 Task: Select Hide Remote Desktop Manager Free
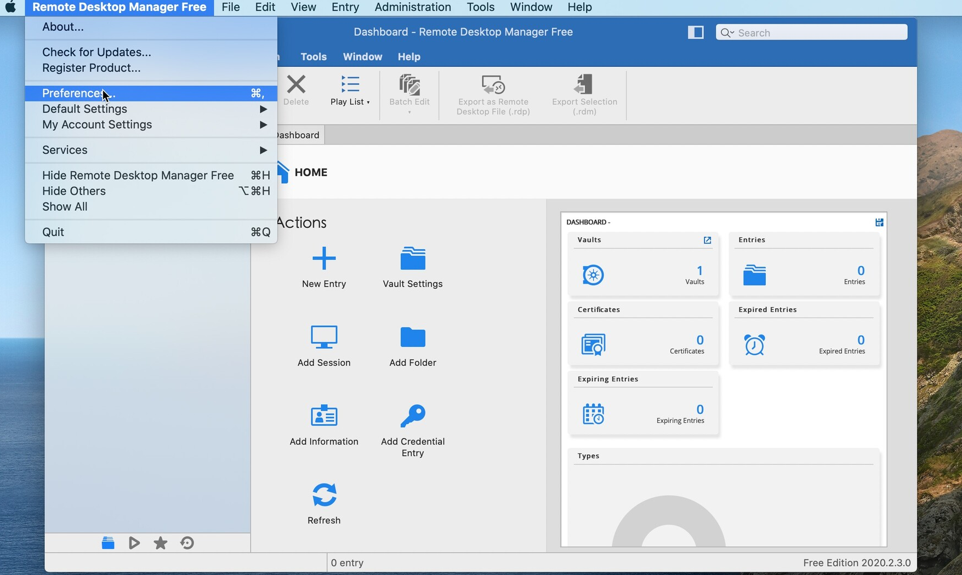(x=151, y=175)
